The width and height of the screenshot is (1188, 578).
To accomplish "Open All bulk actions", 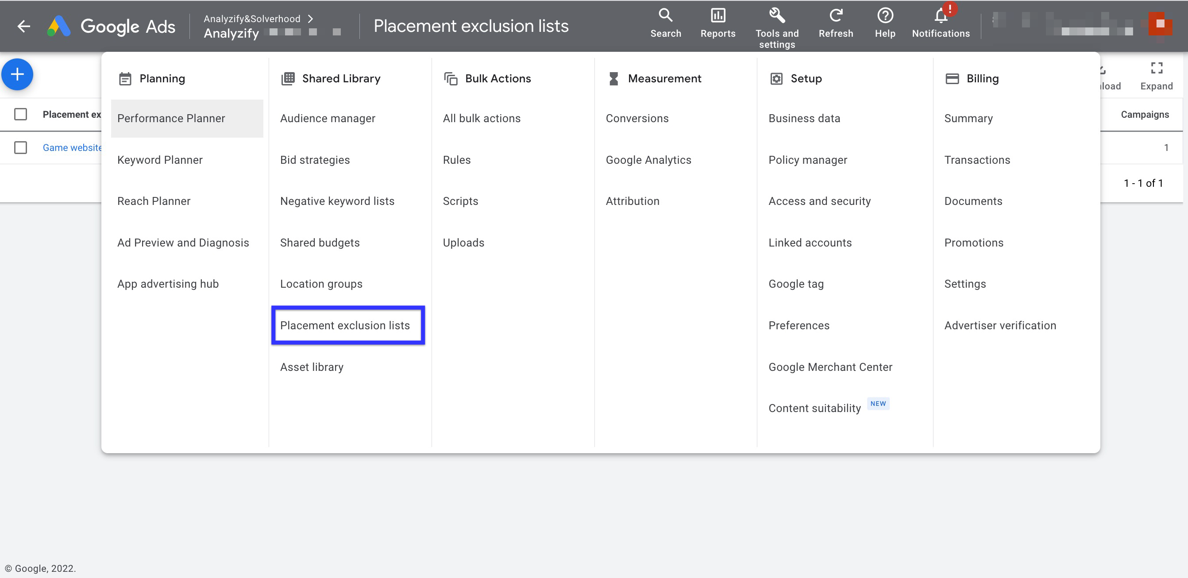I will click(482, 119).
